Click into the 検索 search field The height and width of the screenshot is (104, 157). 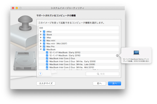[102, 74]
